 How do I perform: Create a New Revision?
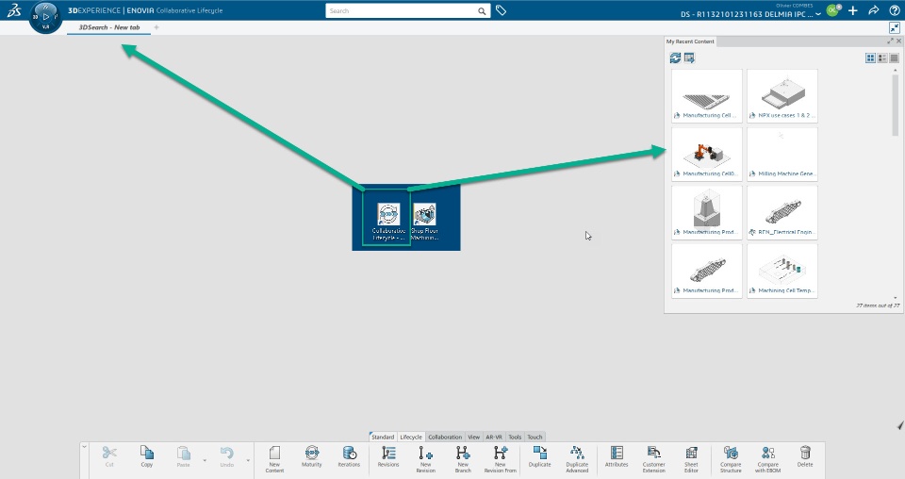click(x=425, y=459)
